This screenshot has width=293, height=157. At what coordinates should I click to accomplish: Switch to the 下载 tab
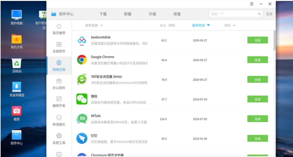click(x=103, y=14)
